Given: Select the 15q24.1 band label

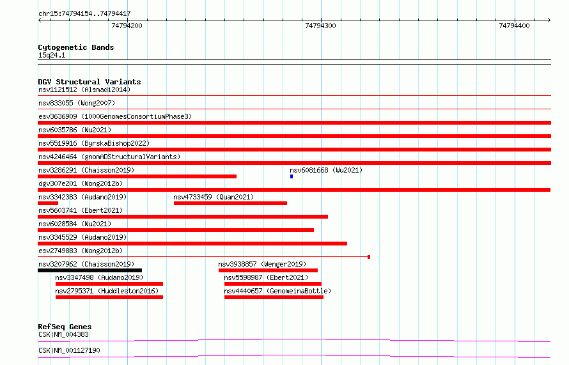Looking at the screenshot, I should 52,55.
